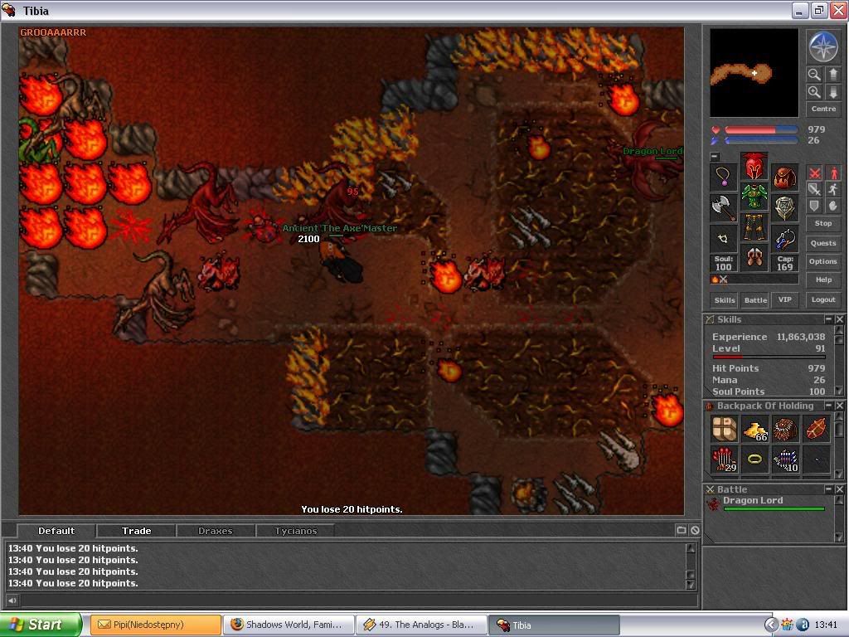Select the red helmet equipment slot

tap(754, 166)
